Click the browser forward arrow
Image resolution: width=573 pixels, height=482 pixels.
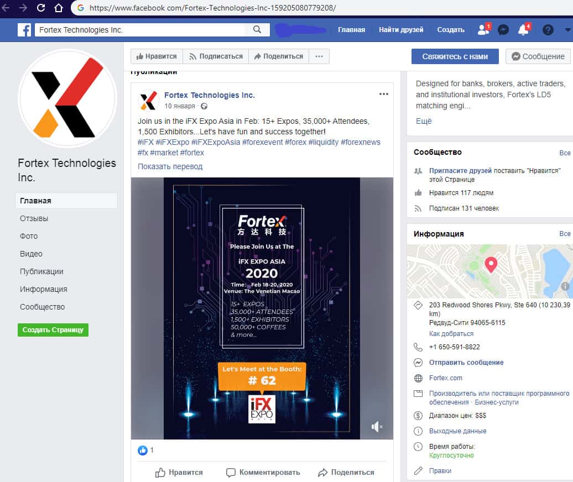(23, 8)
